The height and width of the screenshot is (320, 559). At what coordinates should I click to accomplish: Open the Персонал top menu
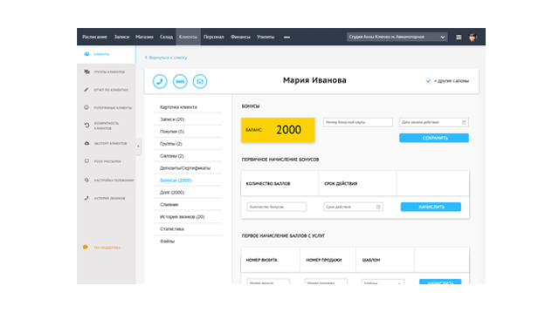click(213, 37)
